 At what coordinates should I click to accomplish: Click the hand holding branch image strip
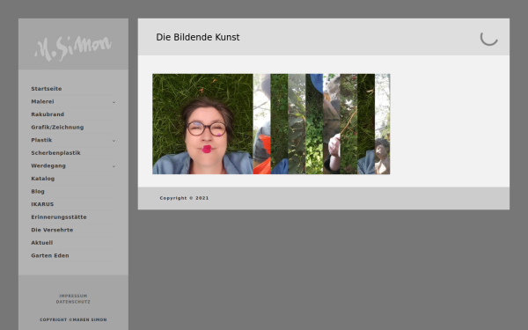click(x=332, y=124)
